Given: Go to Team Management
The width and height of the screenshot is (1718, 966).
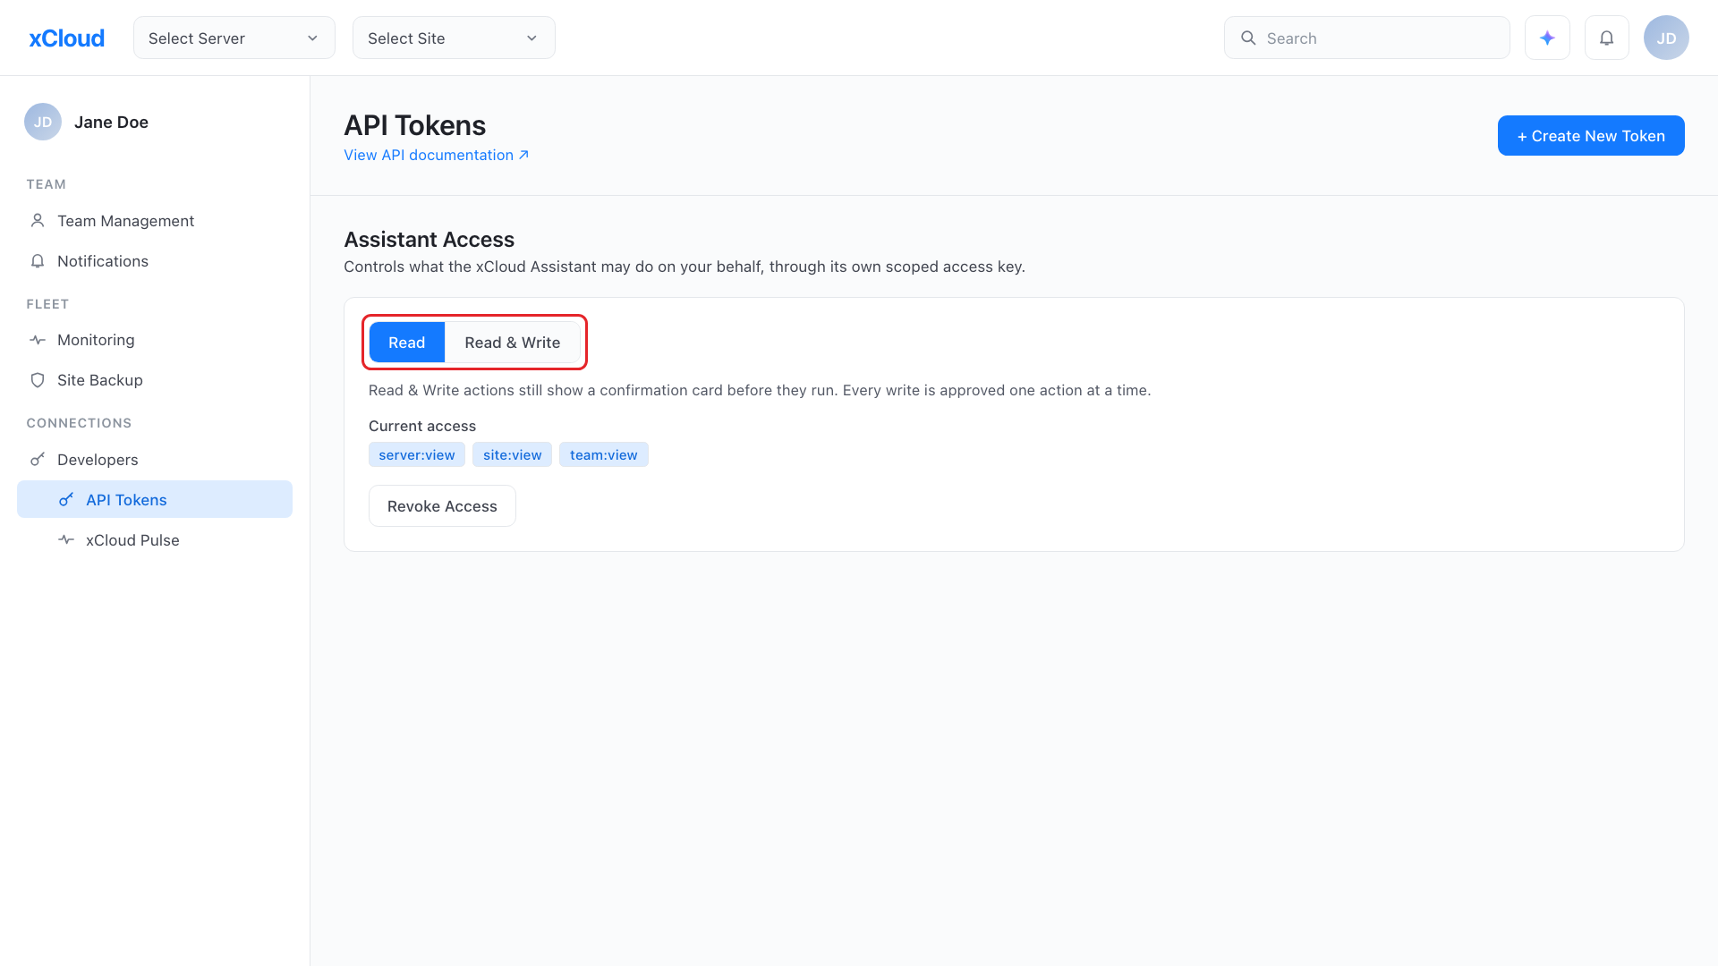Looking at the screenshot, I should coord(155,221).
